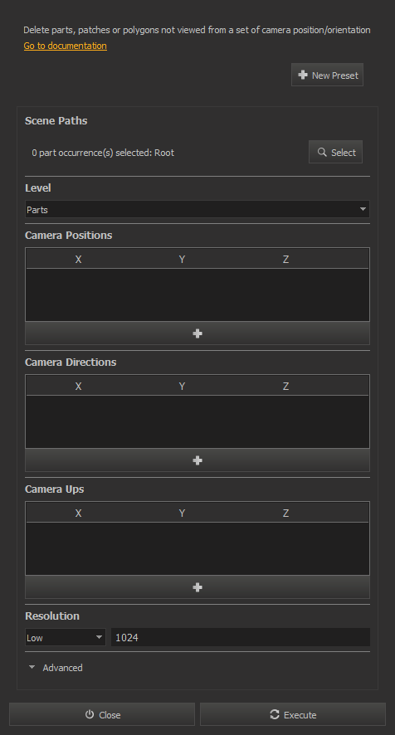Click the plus icon under Camera Ups
Image resolution: width=395 pixels, height=735 pixels.
197,587
